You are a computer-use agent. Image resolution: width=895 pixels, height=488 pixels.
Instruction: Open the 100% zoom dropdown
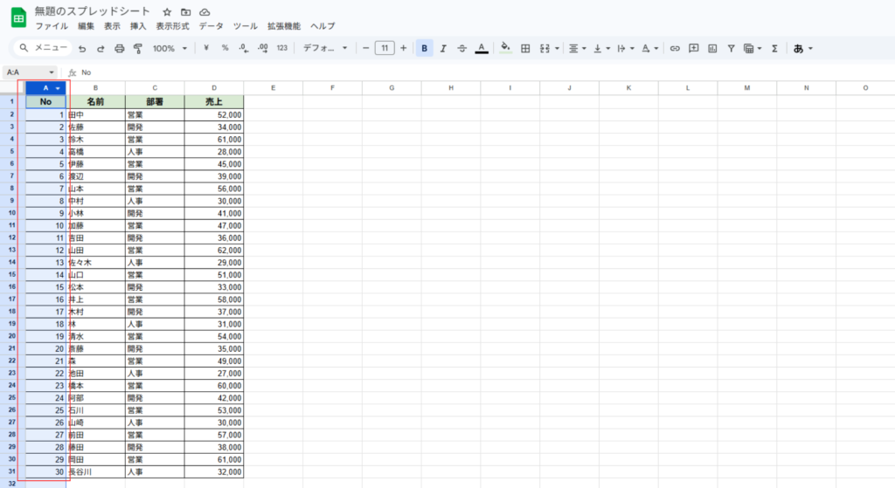pos(170,49)
